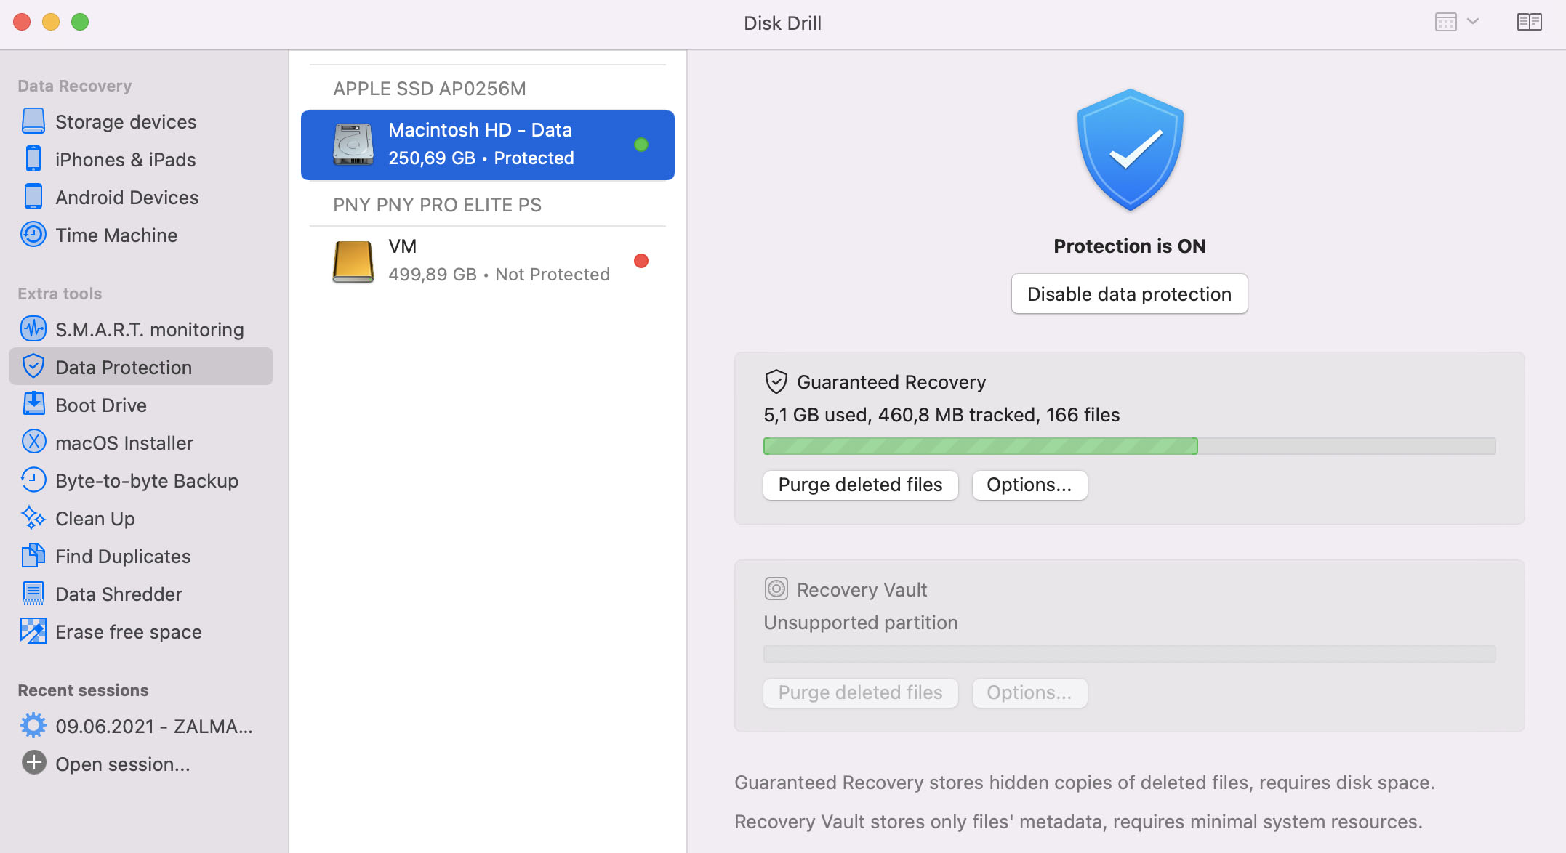
Task: Click the macOS Installer X icon
Action: click(x=33, y=442)
